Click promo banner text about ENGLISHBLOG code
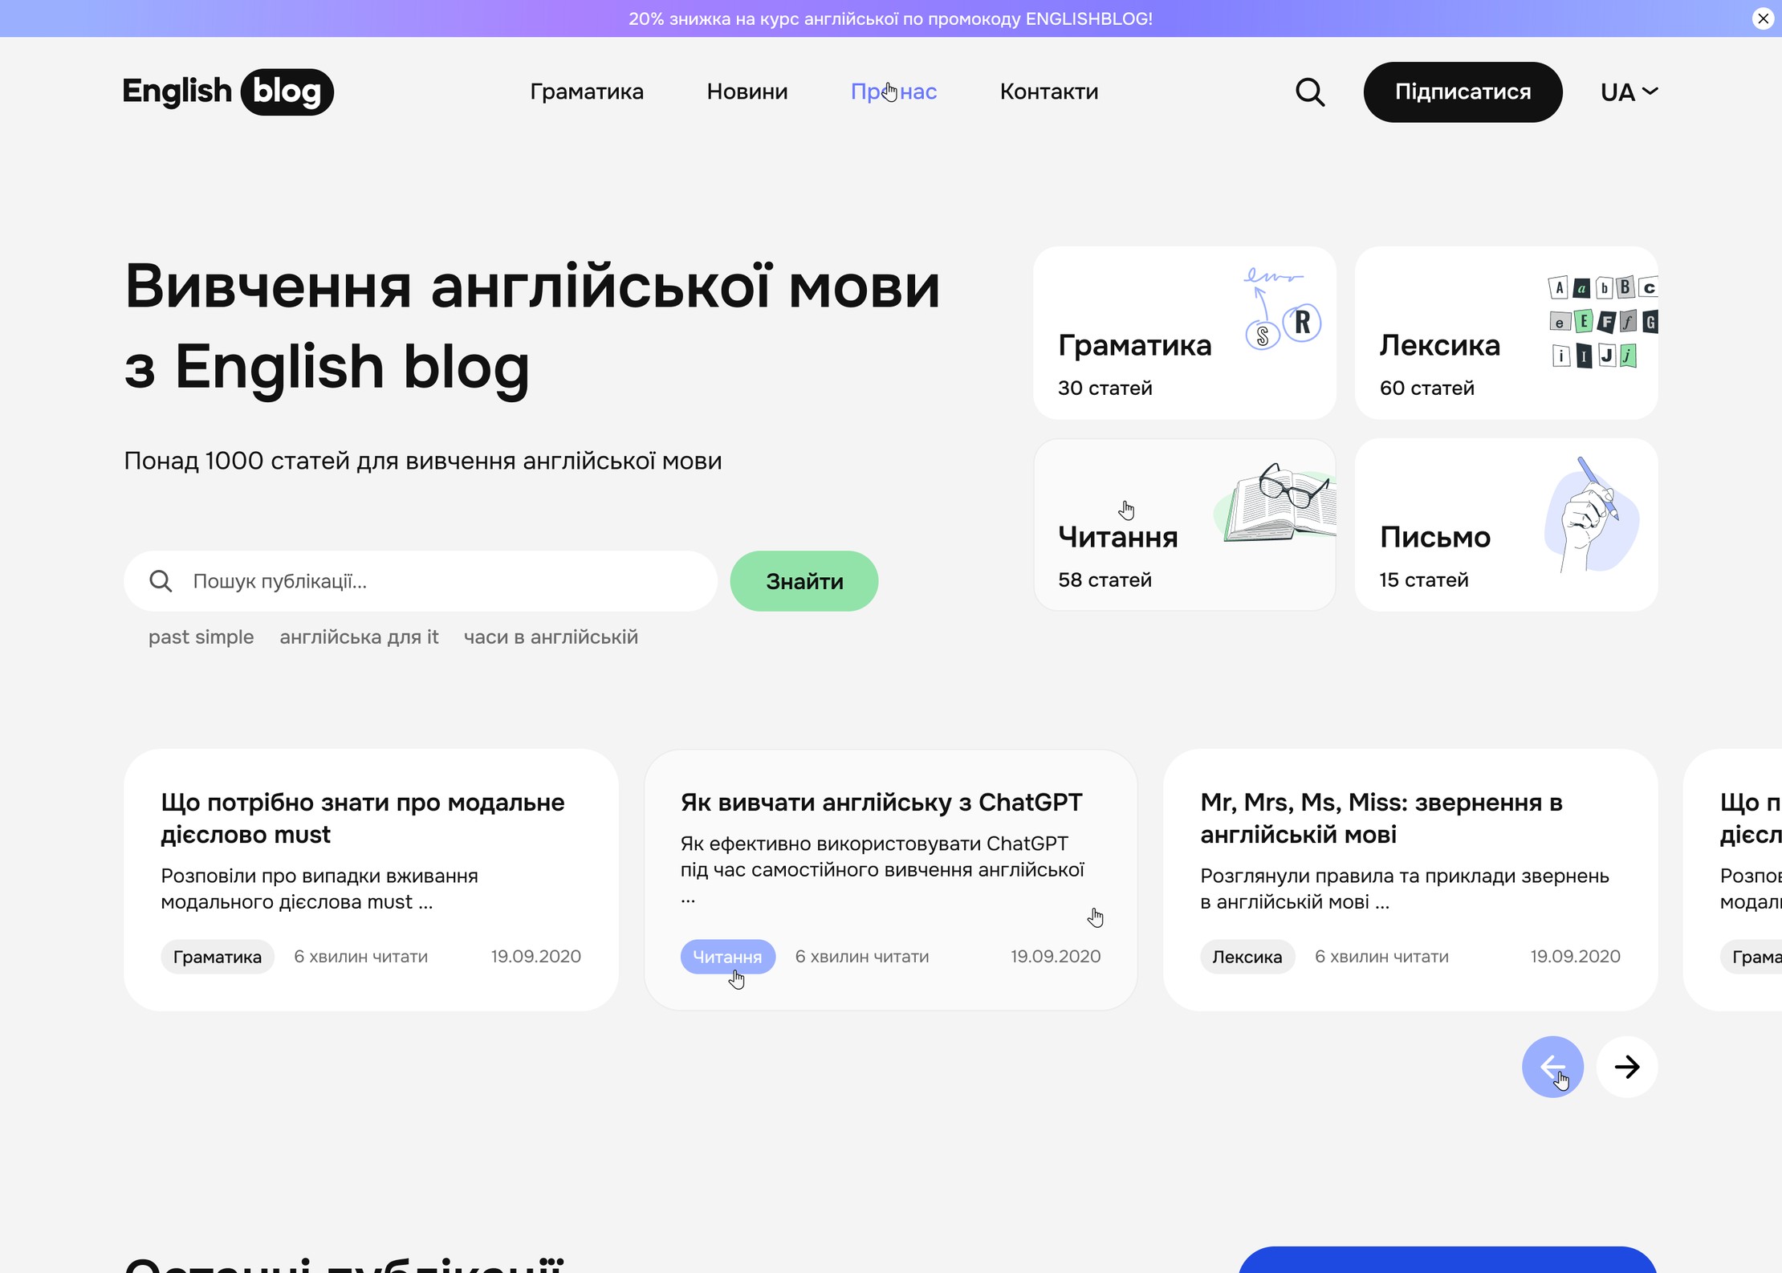The height and width of the screenshot is (1273, 1782). (x=890, y=18)
